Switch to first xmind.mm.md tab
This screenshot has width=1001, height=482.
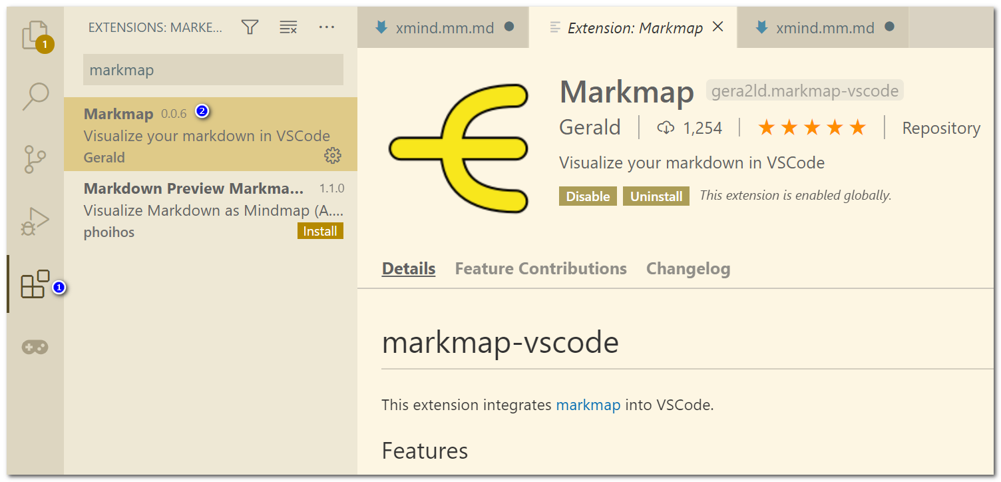coord(443,28)
